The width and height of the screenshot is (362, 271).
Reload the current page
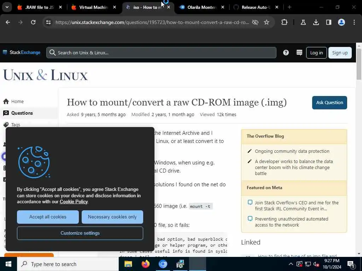[x=33, y=22]
